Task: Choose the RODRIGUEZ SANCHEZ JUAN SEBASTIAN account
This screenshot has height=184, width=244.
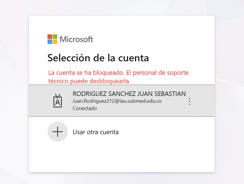Action: tap(129, 94)
